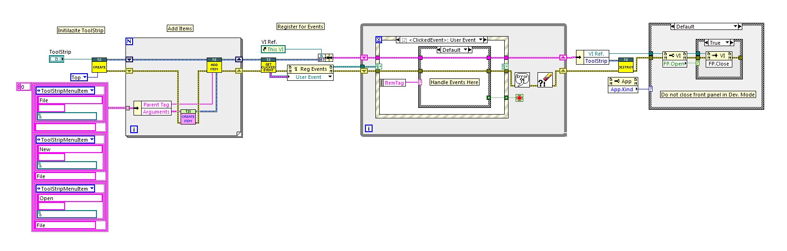Screen dimensions: 787x251
Task: Select the Add Items label
Action: click(180, 29)
